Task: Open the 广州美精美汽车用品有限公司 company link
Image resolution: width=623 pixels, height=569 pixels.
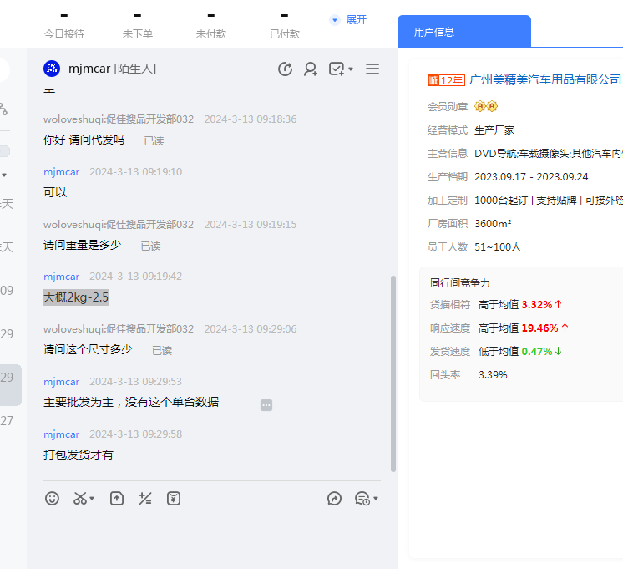Action: [x=545, y=79]
